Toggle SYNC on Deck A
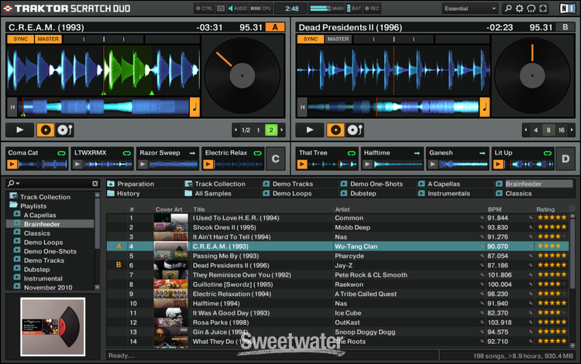The image size is (581, 364). point(20,39)
